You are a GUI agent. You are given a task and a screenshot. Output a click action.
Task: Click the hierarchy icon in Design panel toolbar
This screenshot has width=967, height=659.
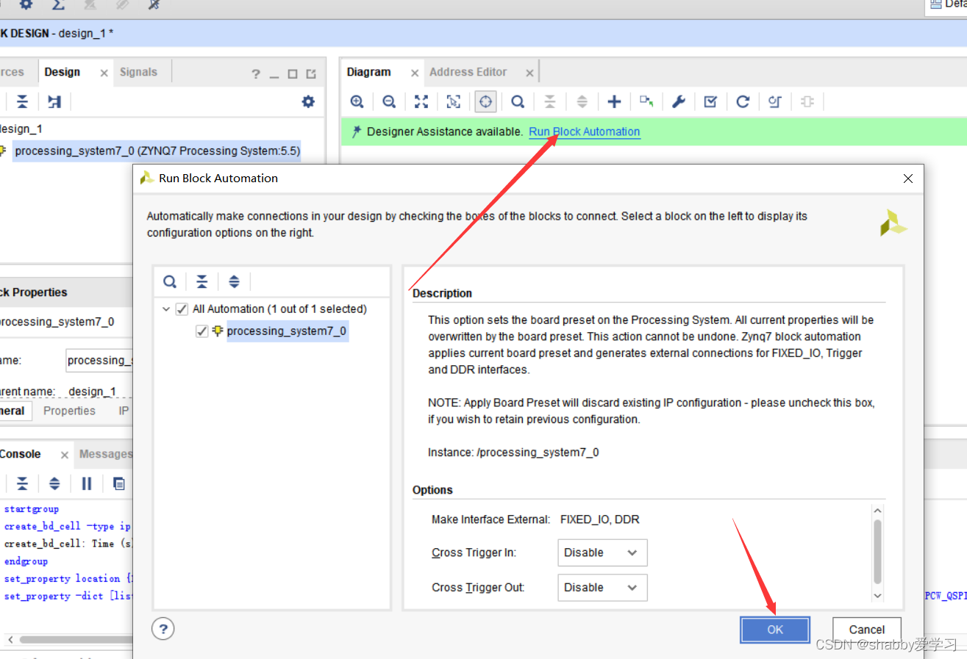point(54,101)
